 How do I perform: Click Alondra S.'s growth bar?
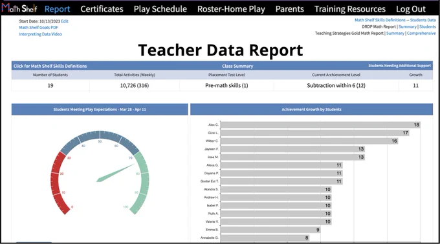pos(276,189)
